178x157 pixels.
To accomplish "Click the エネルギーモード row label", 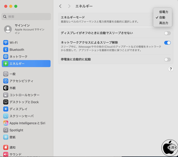I will (73, 17).
